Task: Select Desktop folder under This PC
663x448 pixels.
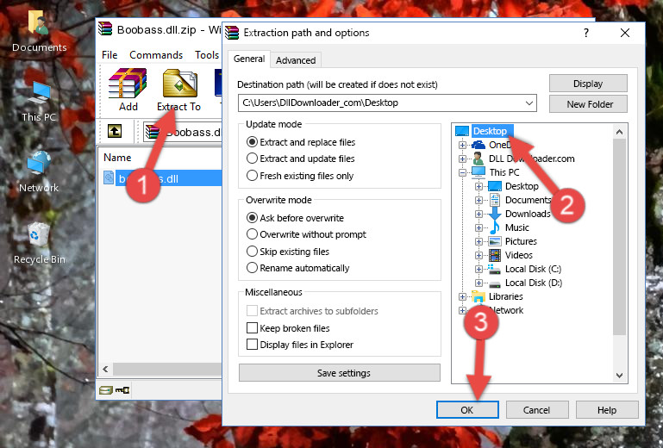Action: 522,186
